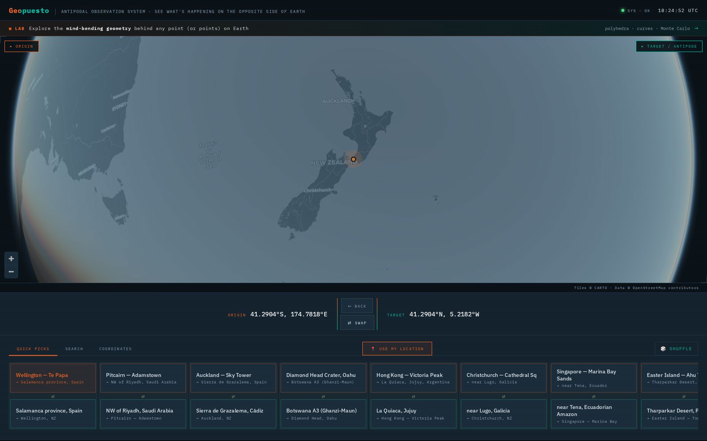707x441 pixels.
Task: Click the orange origin marker on Wellington
Action: 353,159
